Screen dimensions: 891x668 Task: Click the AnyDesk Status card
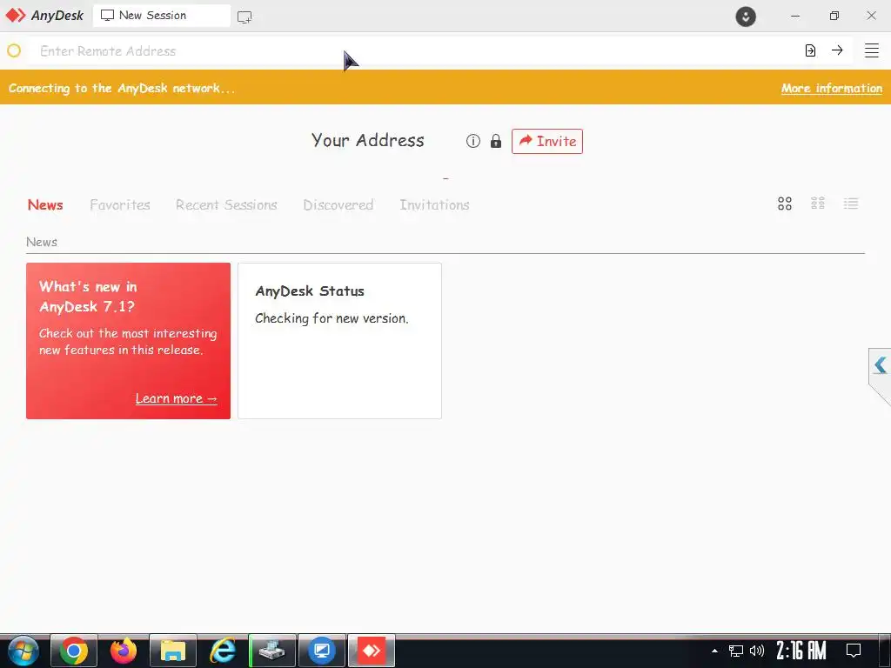[340, 341]
